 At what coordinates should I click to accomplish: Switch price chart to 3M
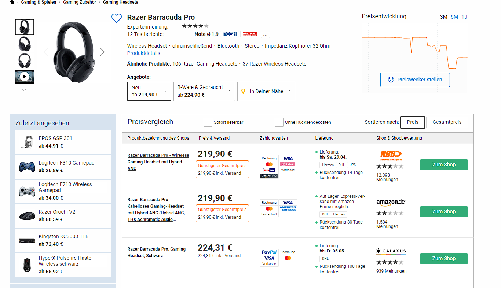[443, 17]
